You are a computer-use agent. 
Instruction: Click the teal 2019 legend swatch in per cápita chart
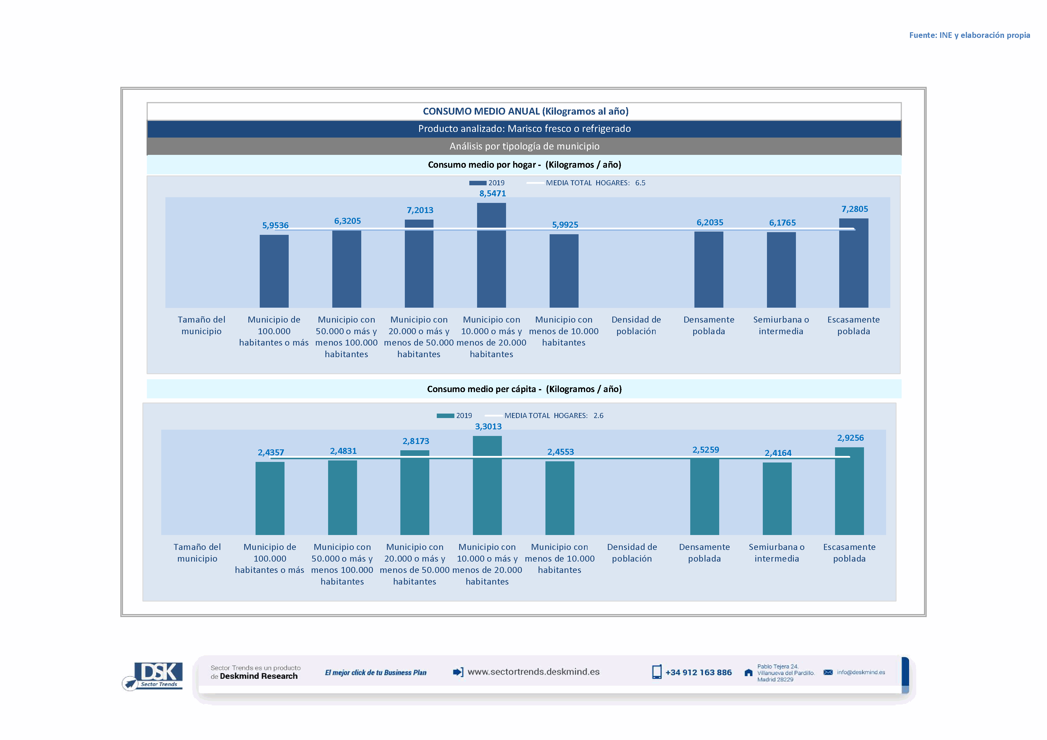445,416
